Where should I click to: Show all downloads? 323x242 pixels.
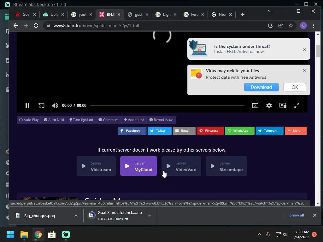click(x=297, y=215)
